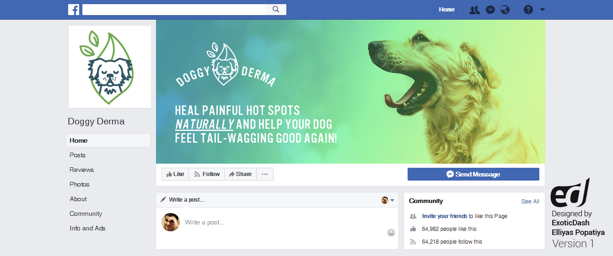Click the Like button
This screenshot has width=613, height=256.
pyautogui.click(x=175, y=174)
